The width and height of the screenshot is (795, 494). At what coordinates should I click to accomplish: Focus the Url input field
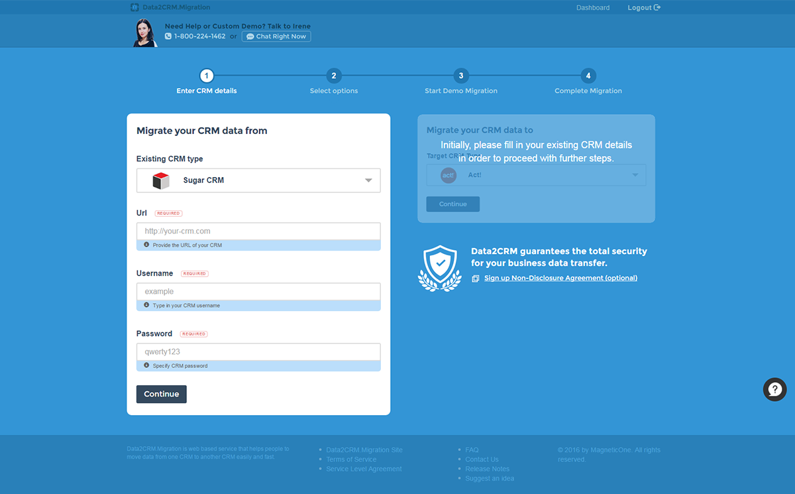(x=258, y=231)
